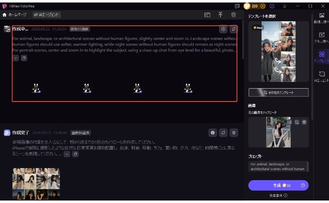Click the first loading cat placeholder

36,88
